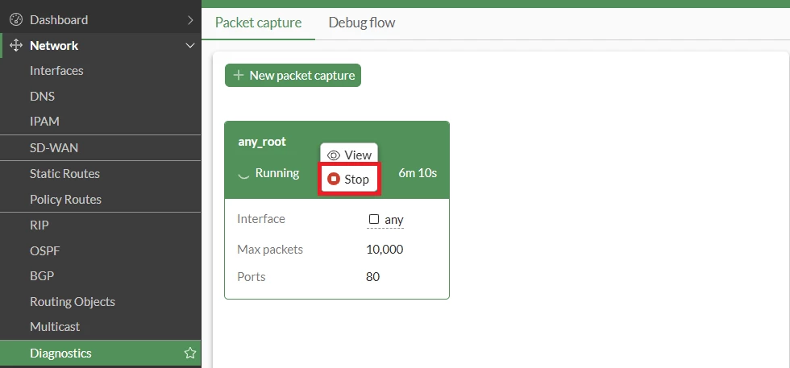The height and width of the screenshot is (368, 790).
Task: Select the Diagnostics menu item
Action: click(100, 353)
